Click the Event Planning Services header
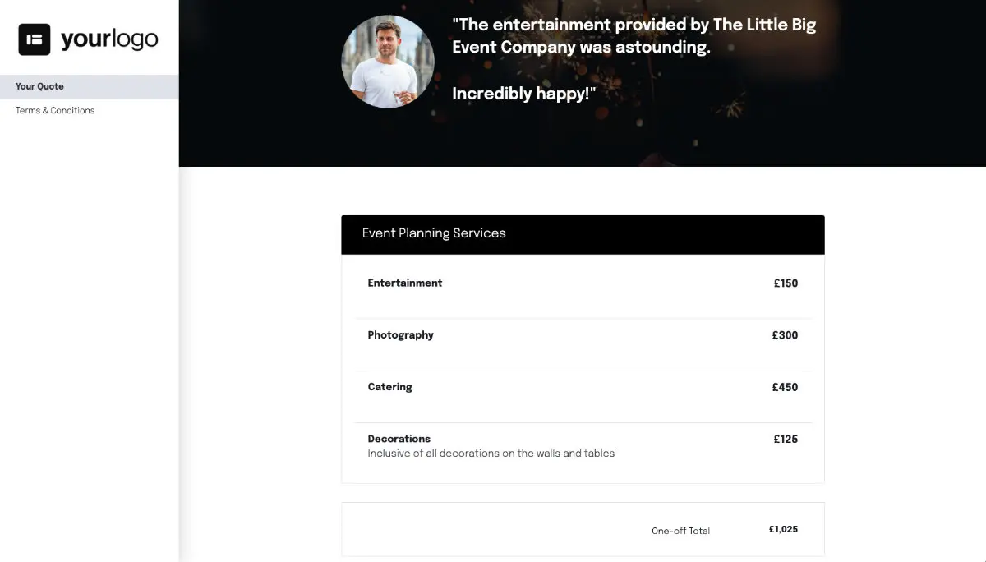986x562 pixels. tap(434, 234)
